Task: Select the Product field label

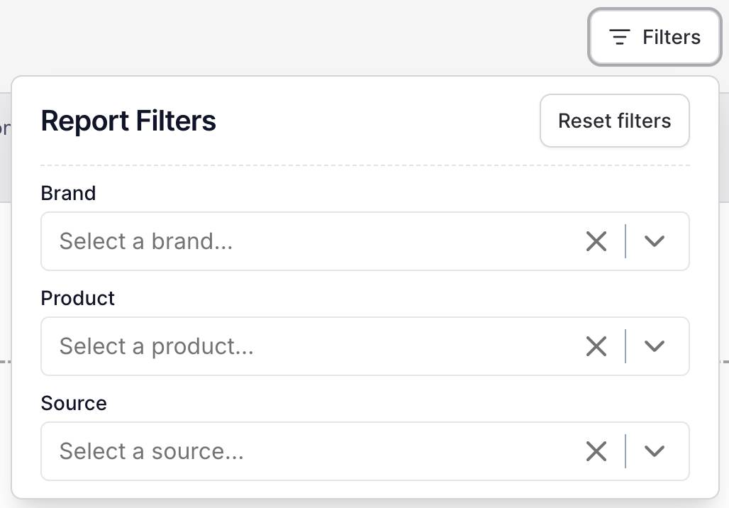Action: click(x=77, y=298)
